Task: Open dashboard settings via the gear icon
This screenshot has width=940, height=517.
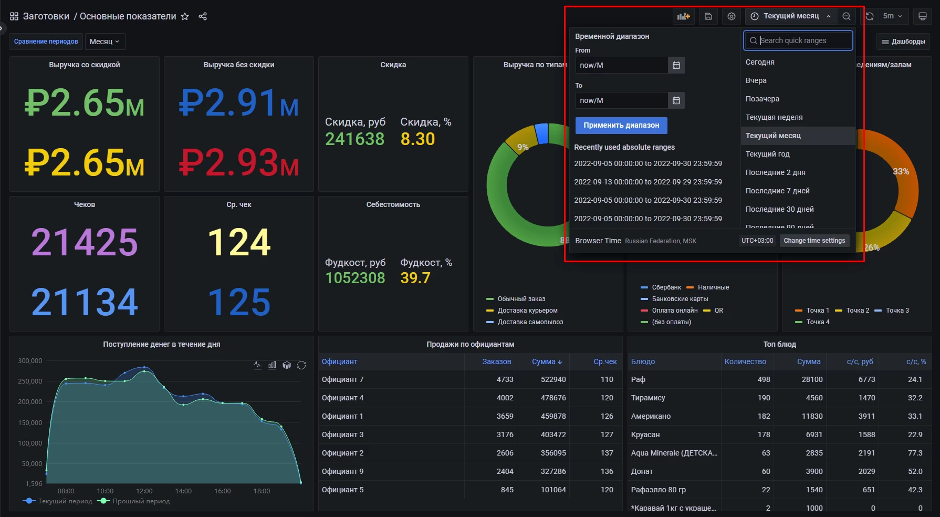Action: [x=731, y=16]
